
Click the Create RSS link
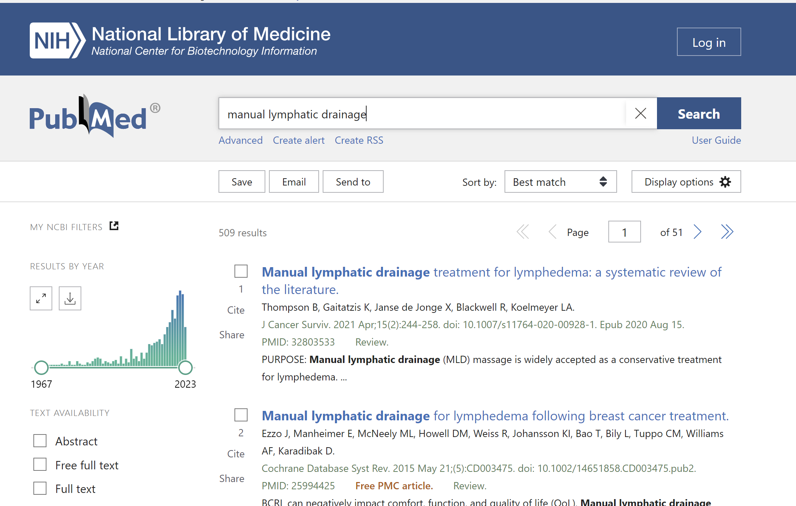tap(359, 140)
